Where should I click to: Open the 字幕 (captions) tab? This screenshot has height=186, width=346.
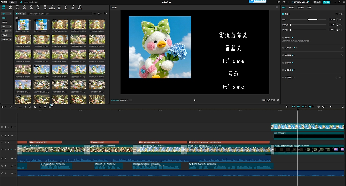45,7
